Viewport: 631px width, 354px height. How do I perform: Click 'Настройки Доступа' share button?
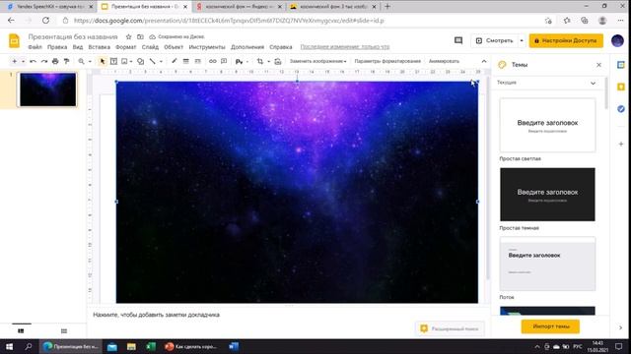(x=566, y=40)
